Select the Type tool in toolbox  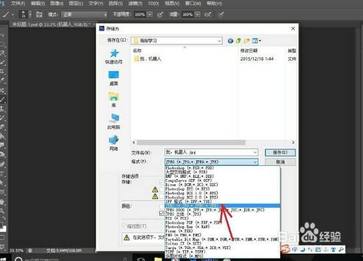(x=3, y=174)
